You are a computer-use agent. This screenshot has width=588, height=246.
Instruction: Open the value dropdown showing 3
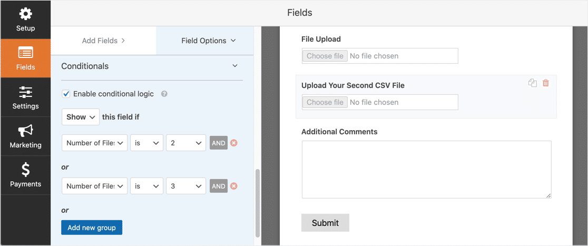(x=186, y=186)
